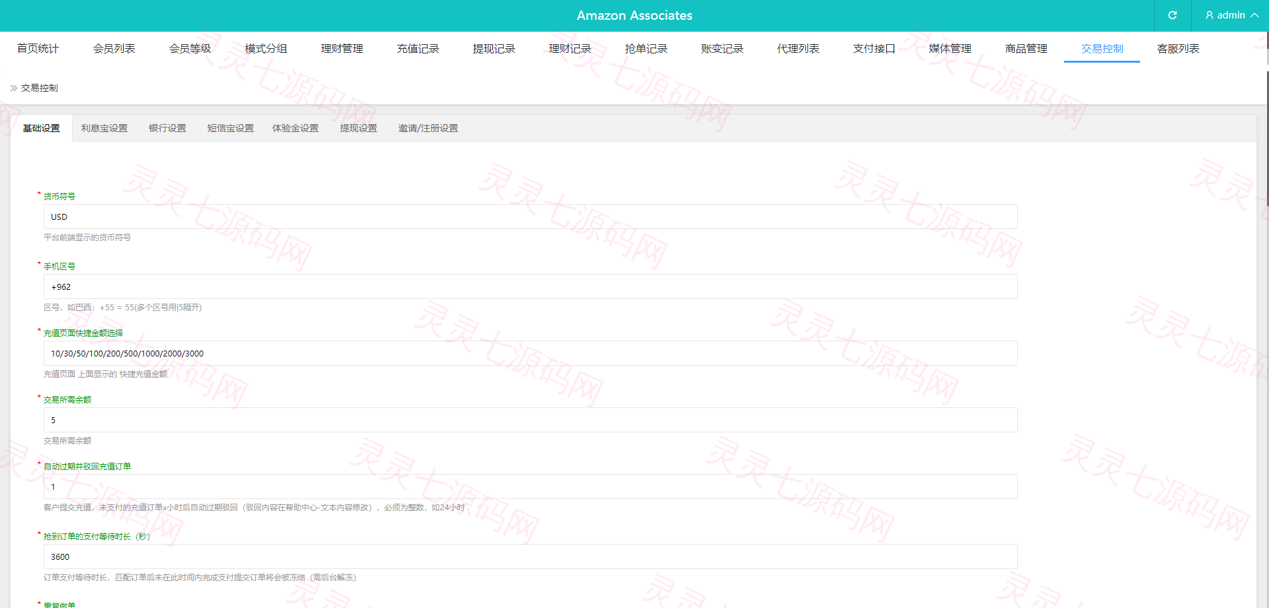This screenshot has width=1269, height=608.
Task: Open 提现记录 page
Action: click(x=494, y=48)
